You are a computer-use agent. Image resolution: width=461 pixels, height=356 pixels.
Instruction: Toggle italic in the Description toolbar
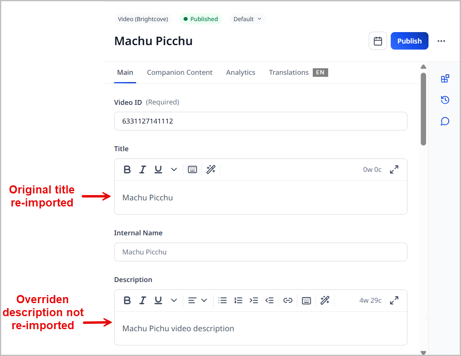pyautogui.click(x=143, y=300)
